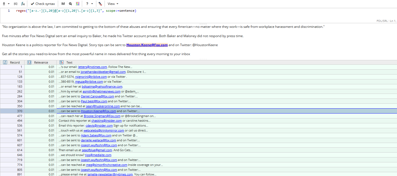Open the Houston.Keene@Fox.com email link
The image size is (397, 176).
[147, 45]
